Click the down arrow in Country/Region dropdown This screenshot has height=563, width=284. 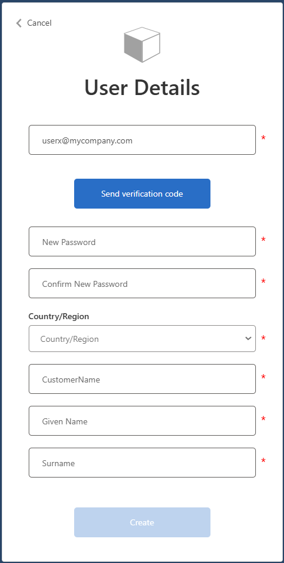[248, 339]
